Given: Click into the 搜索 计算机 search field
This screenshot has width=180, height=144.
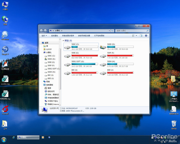Looking at the screenshot, I should click(x=131, y=31).
